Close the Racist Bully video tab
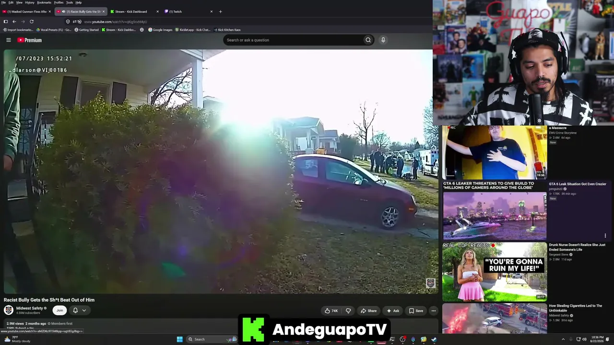Screen dimensions: 614x345 click(103, 11)
